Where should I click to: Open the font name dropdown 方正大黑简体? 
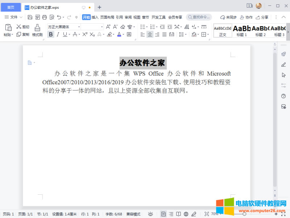point(64,27)
